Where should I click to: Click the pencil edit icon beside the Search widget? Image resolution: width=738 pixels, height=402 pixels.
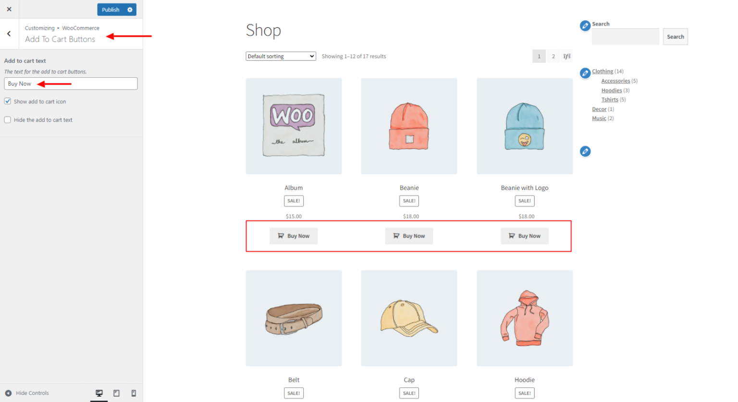coord(585,25)
